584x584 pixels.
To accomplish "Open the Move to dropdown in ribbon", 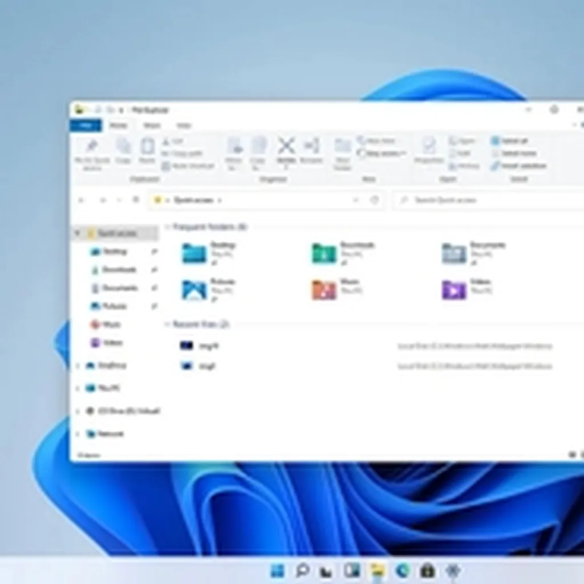I will (234, 154).
